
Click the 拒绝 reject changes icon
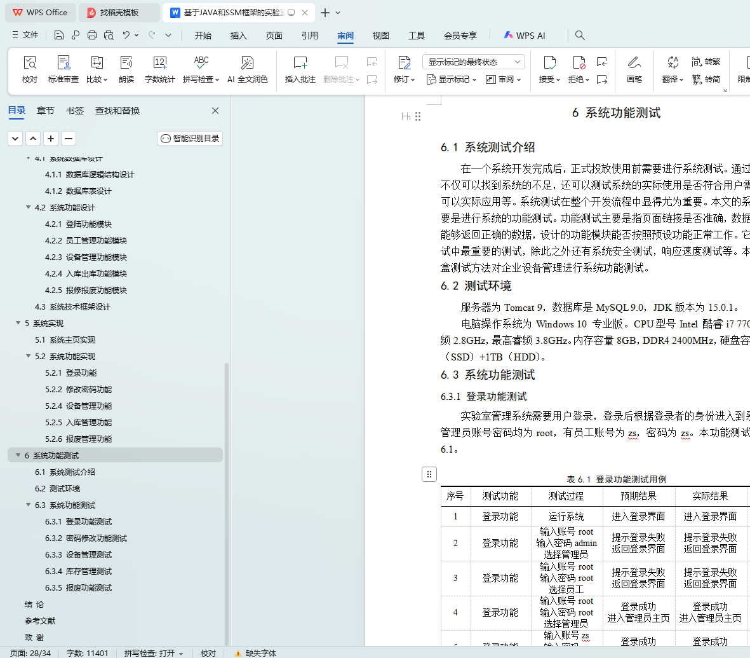(x=579, y=63)
